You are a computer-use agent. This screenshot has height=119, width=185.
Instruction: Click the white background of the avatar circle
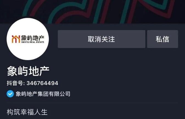[28, 52]
